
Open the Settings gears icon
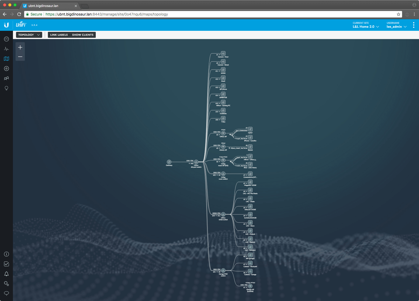(x=6, y=284)
